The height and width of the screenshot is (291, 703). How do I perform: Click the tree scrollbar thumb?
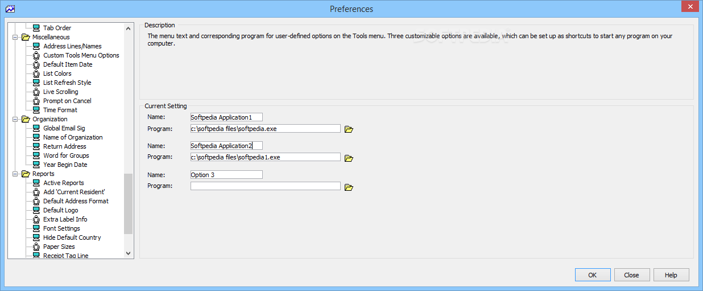[128, 203]
